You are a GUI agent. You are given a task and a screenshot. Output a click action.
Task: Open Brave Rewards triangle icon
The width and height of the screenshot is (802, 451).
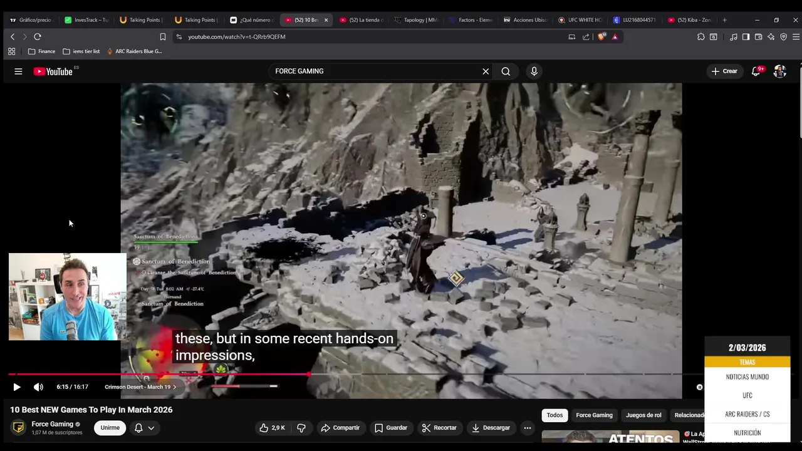click(615, 37)
